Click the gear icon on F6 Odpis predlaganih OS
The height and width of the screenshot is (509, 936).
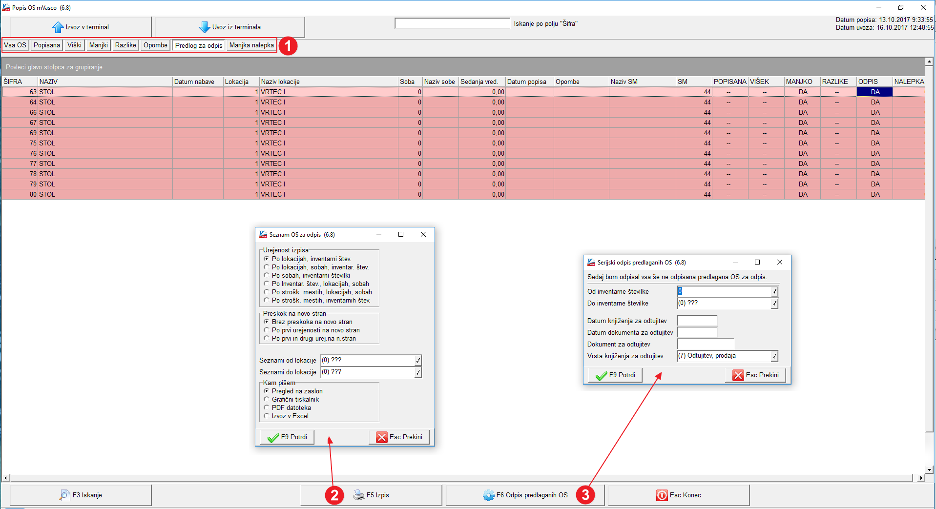coord(488,495)
